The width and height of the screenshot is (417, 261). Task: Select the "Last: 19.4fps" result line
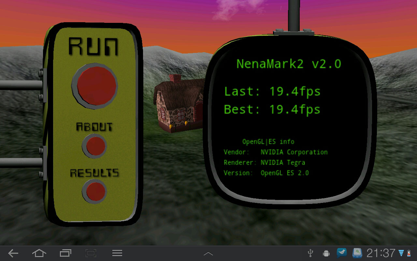[x=272, y=92]
